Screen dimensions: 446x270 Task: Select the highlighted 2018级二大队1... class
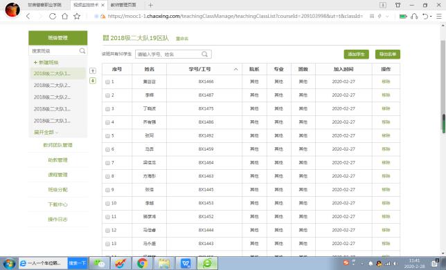57,73
